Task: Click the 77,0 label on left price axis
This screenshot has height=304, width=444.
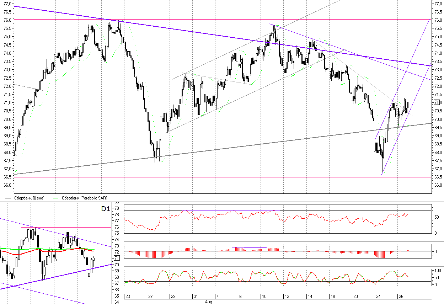Action: pyautogui.click(x=7, y=4)
